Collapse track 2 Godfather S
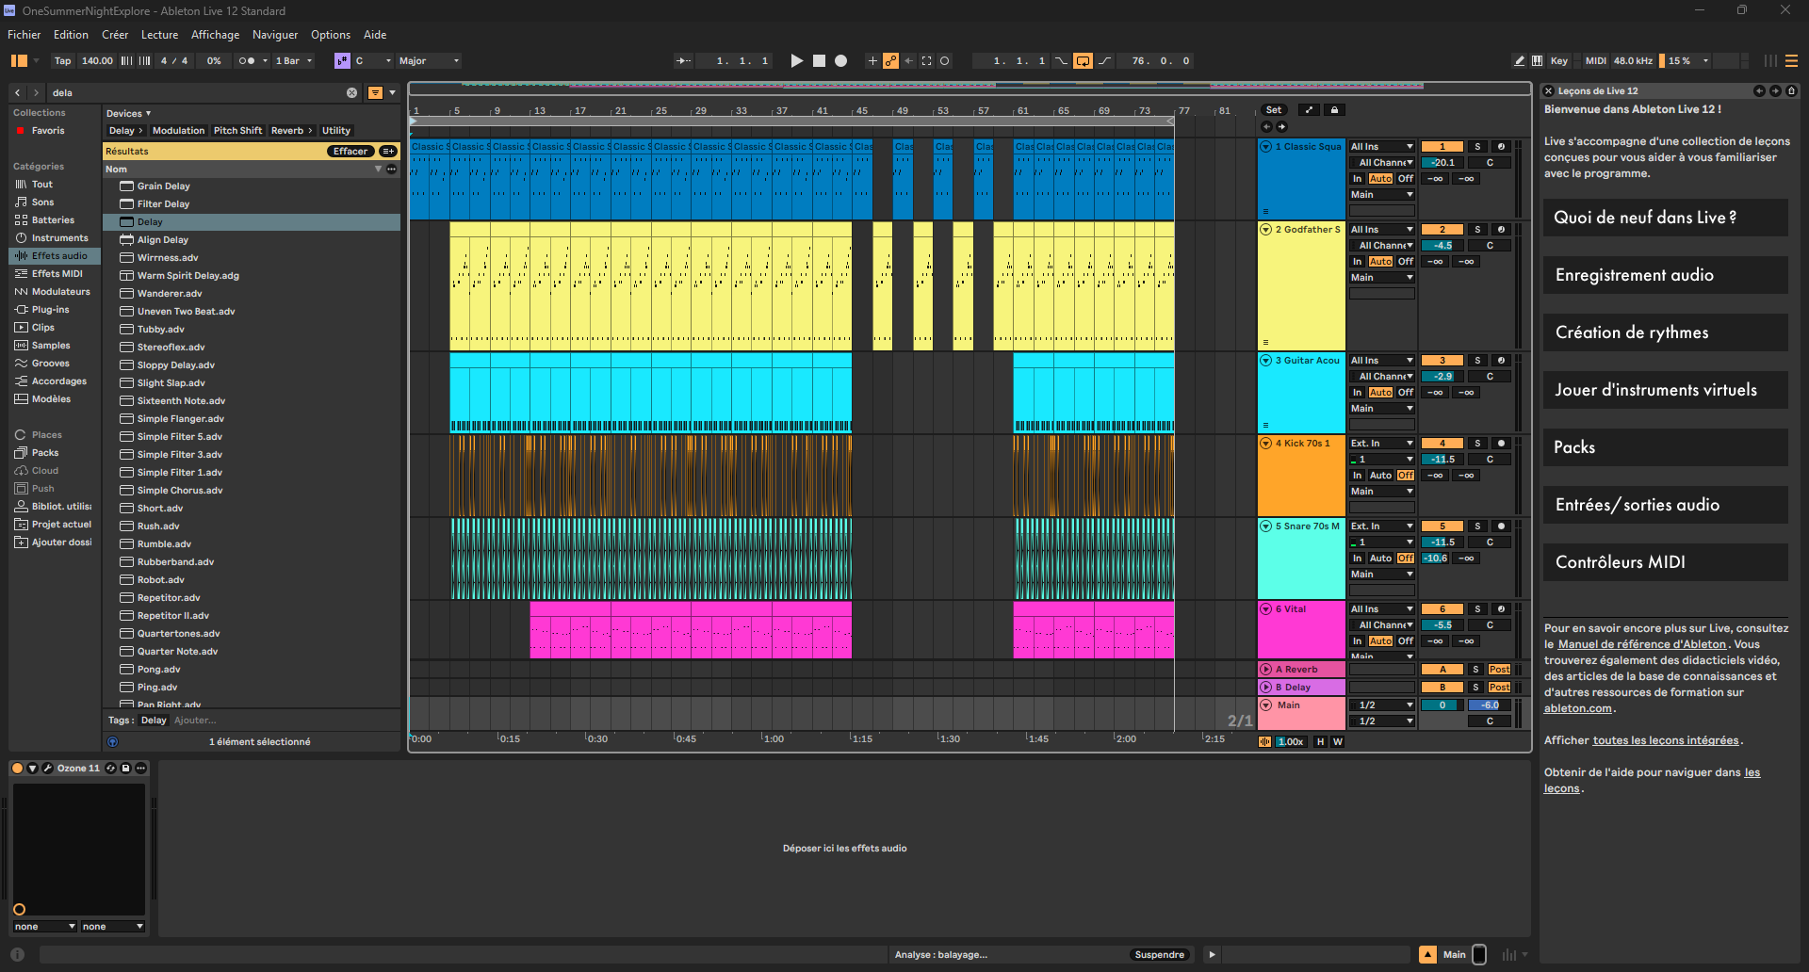The image size is (1809, 972). pos(1266,229)
